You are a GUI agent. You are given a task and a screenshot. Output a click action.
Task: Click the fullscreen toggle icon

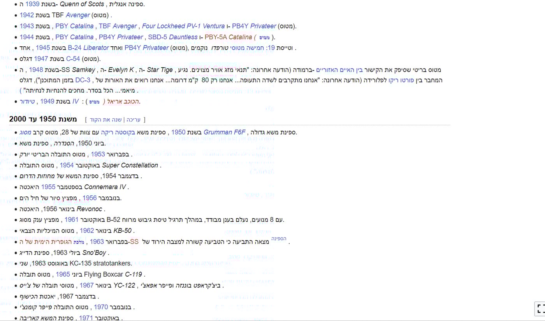[x=540, y=309]
